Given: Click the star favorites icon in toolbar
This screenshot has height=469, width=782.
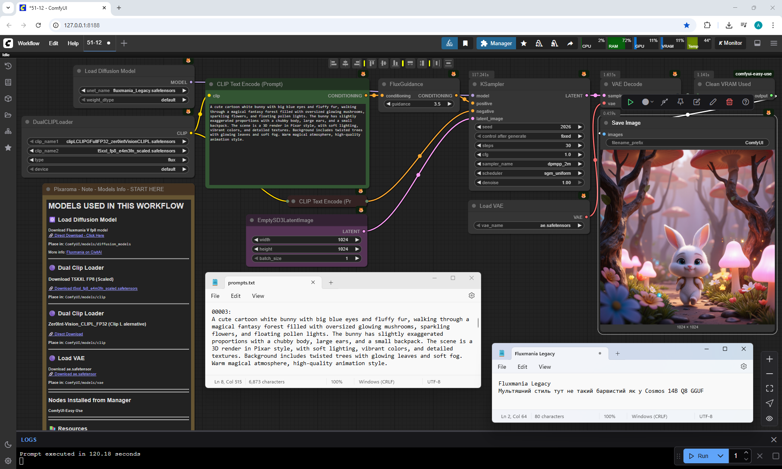Looking at the screenshot, I should click(x=524, y=43).
